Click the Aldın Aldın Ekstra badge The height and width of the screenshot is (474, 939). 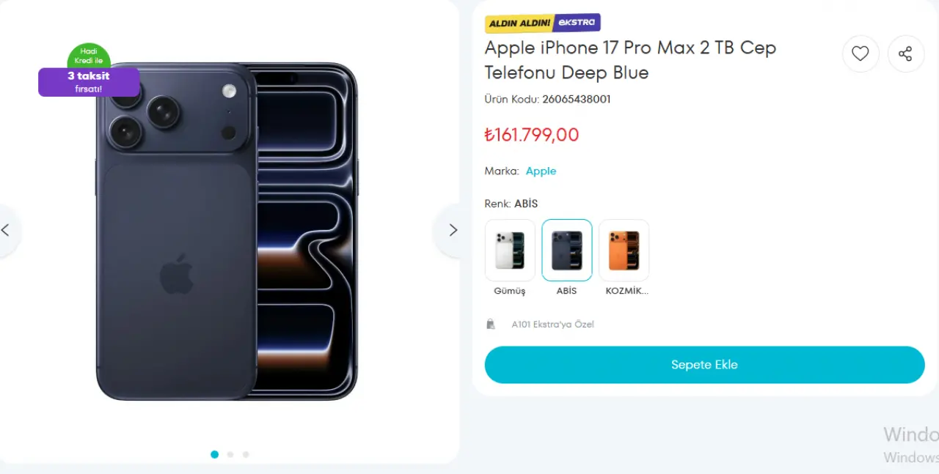point(543,23)
